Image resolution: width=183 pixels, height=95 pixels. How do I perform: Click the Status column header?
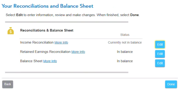(125, 35)
